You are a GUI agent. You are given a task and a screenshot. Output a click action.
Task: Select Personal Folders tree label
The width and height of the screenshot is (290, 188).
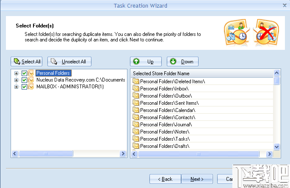(x=53, y=73)
